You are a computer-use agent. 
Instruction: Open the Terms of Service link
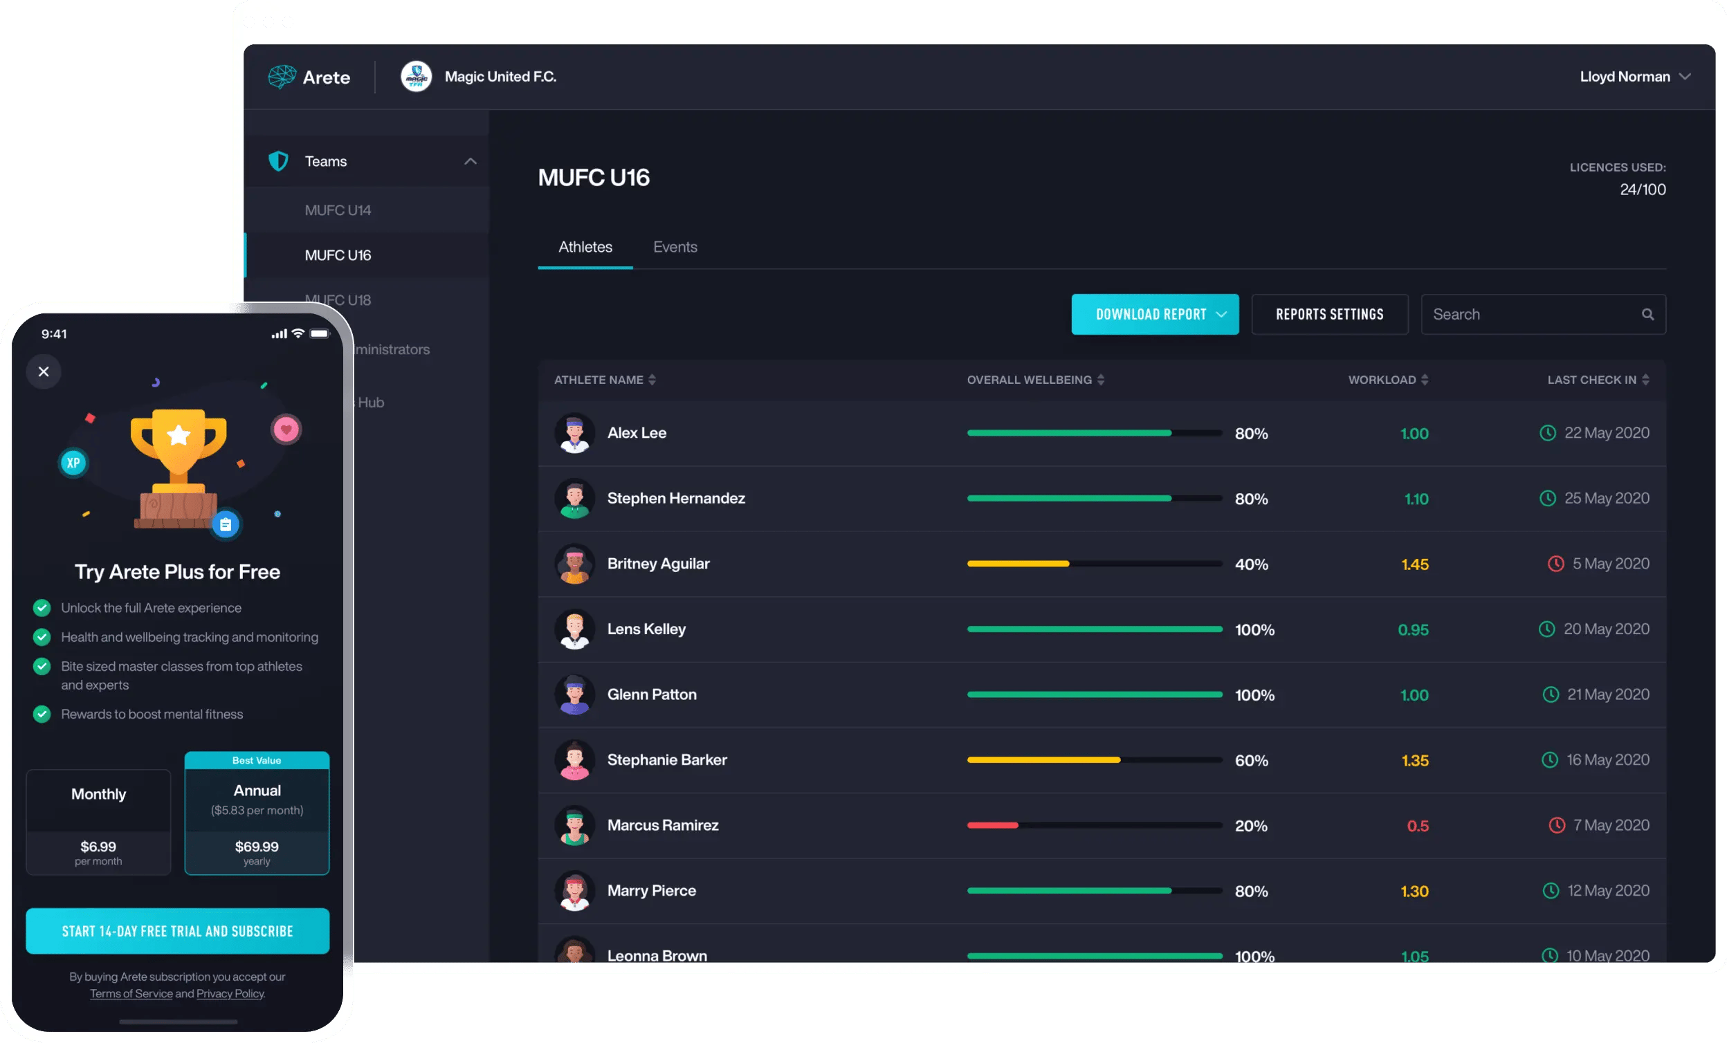tap(131, 993)
